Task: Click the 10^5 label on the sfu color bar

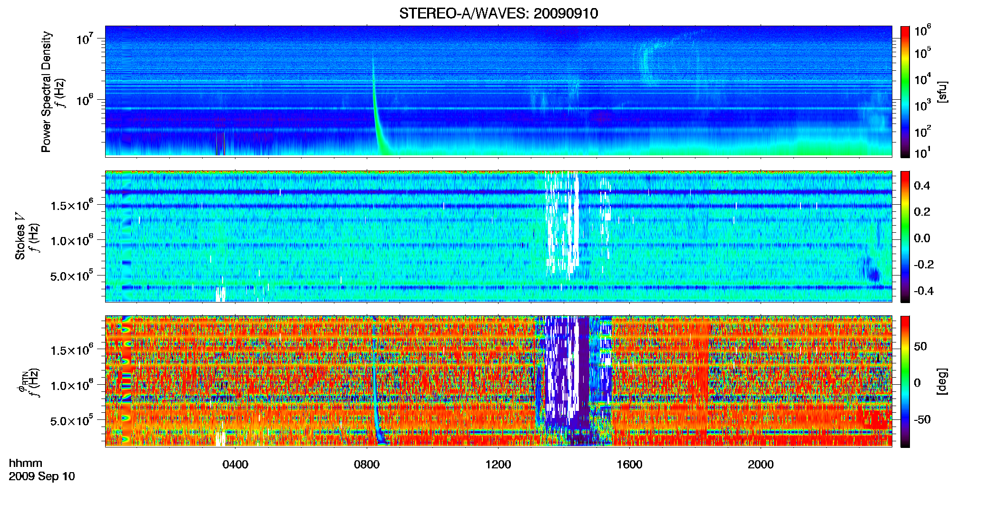Action: point(923,53)
